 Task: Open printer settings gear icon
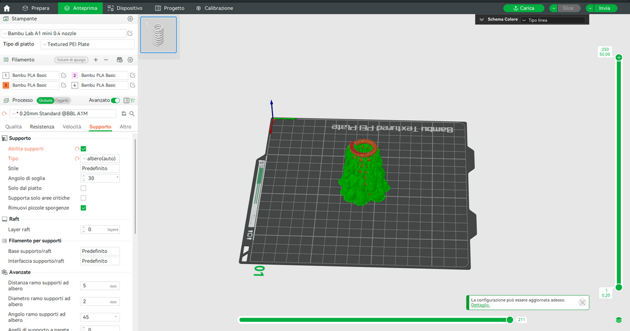tap(130, 19)
